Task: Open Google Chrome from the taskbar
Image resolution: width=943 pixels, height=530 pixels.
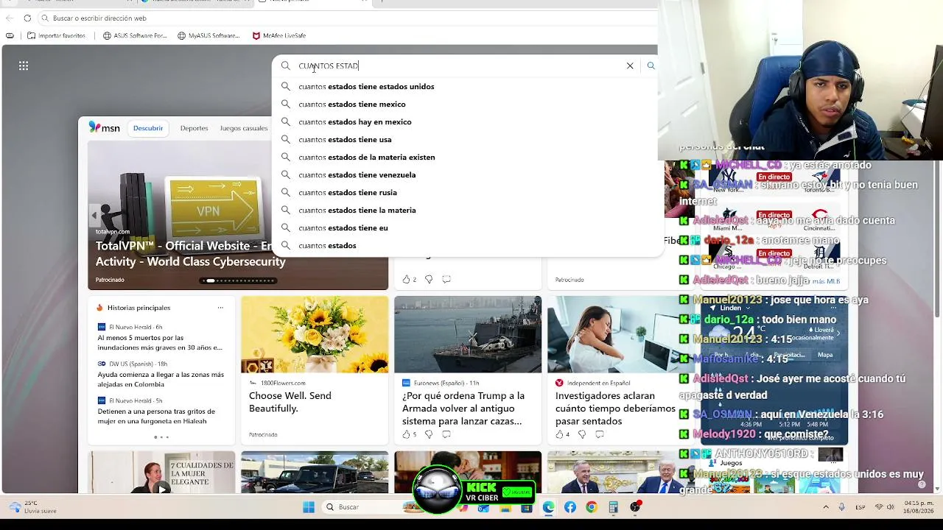Action: coord(592,507)
